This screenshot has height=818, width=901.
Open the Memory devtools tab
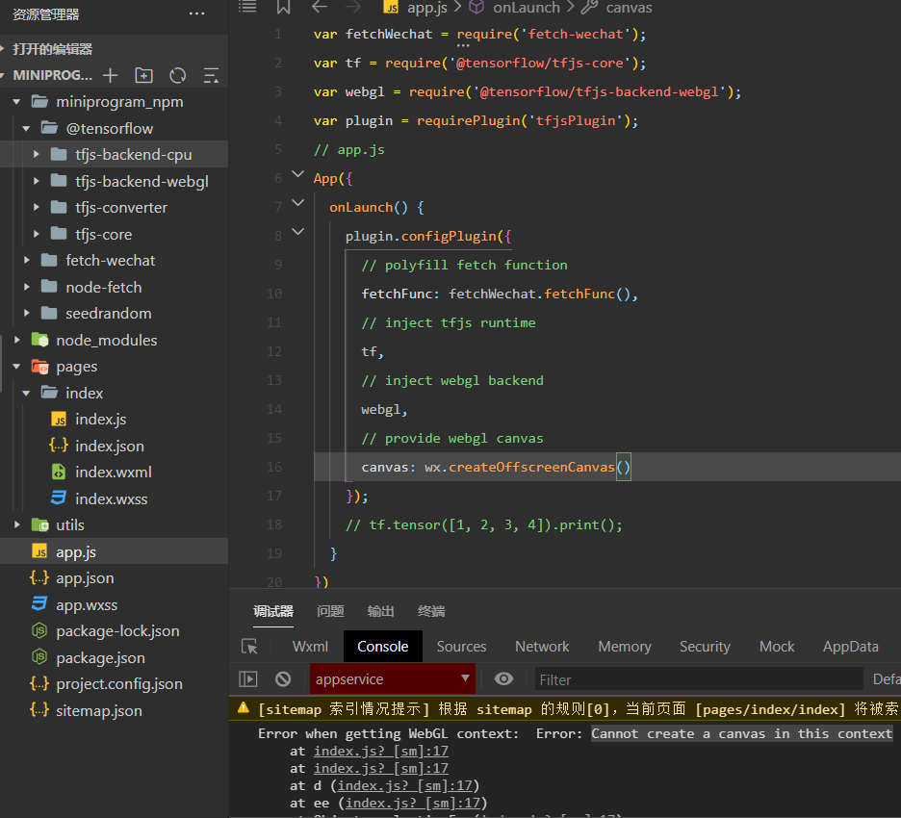625,647
